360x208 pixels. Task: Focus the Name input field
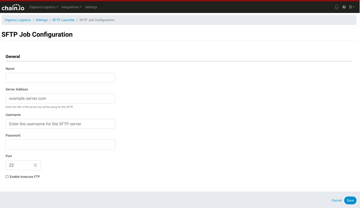[x=60, y=78]
